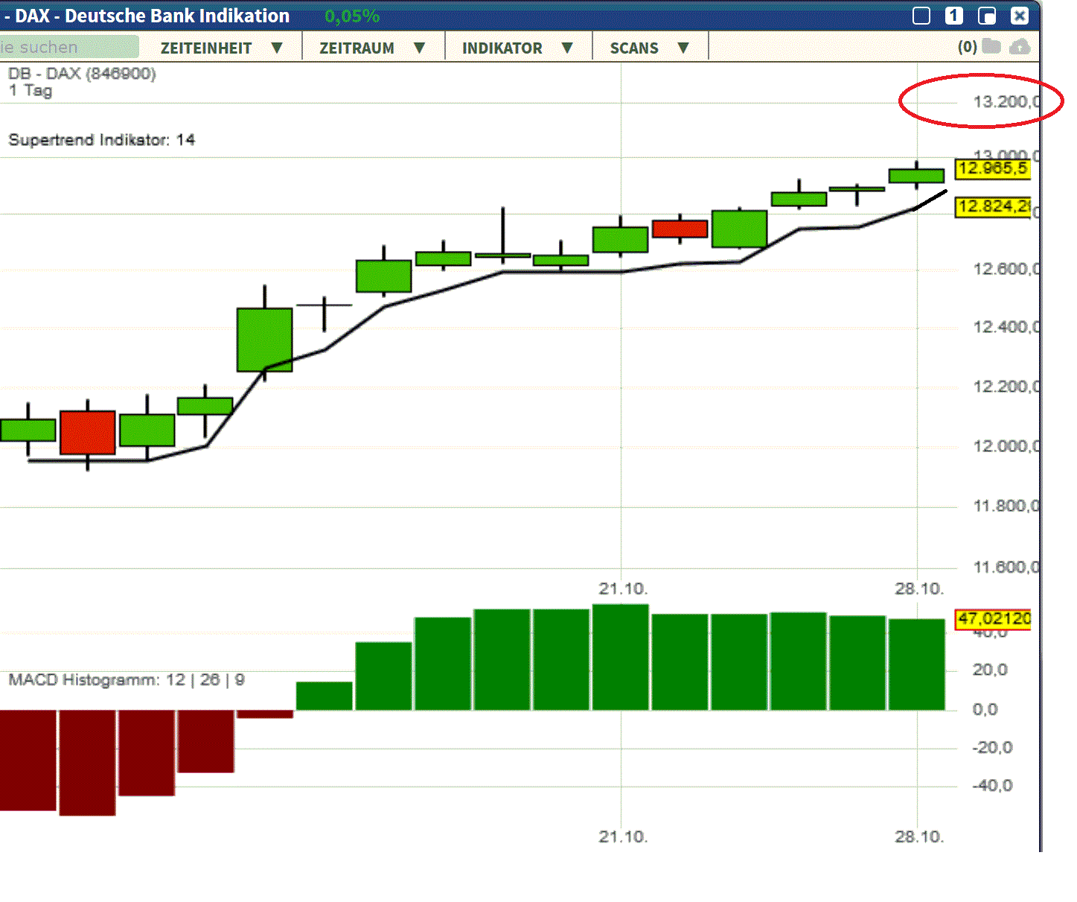Image resolution: width=1077 pixels, height=902 pixels.
Task: Click the "DAX - Deutsche Bank Indikation" title
Action: tap(153, 16)
